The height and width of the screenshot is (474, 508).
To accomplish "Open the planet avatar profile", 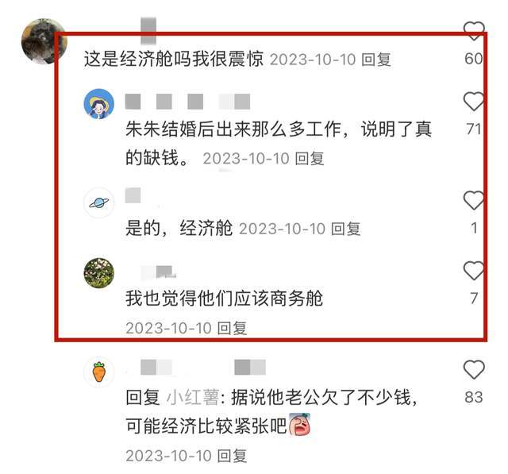I will [x=99, y=202].
